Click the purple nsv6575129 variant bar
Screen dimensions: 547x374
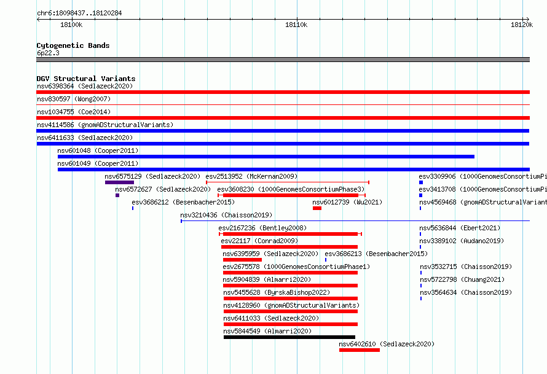pos(119,182)
